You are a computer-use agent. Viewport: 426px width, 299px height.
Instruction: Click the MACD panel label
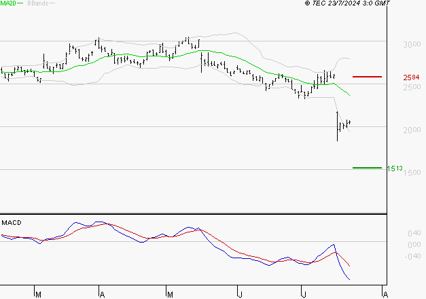[x=12, y=223]
